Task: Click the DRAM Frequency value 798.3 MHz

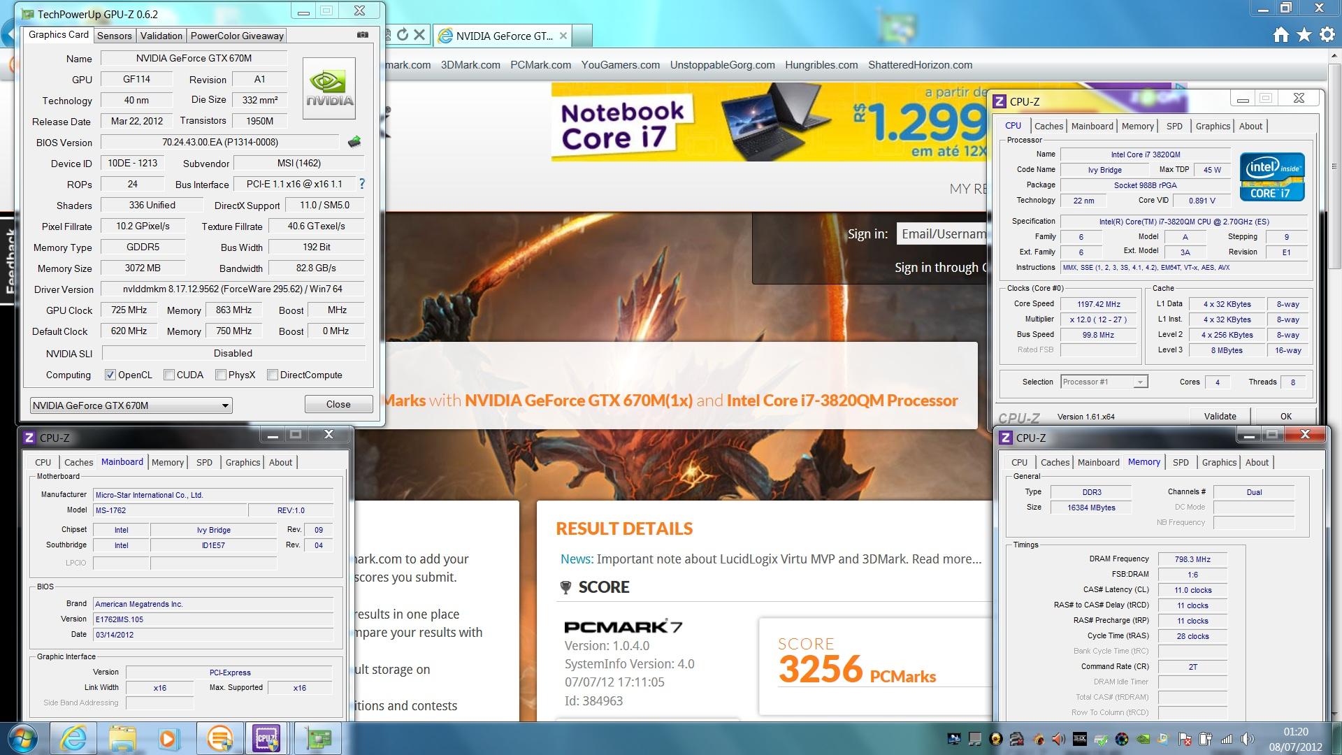Action: click(1192, 559)
